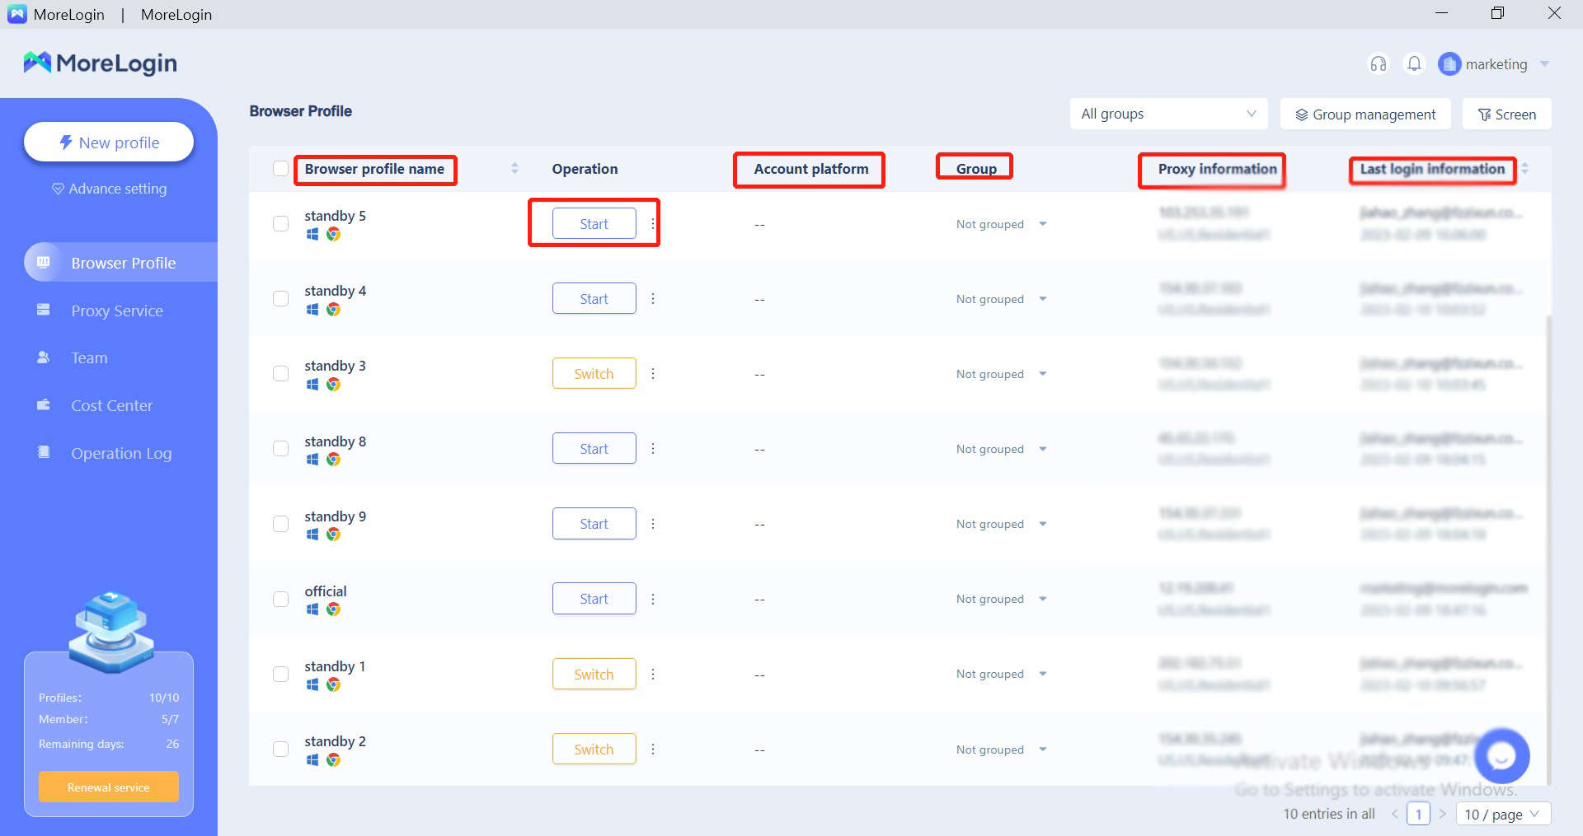Open Advance setting
This screenshot has height=836, width=1583.
[x=109, y=189]
